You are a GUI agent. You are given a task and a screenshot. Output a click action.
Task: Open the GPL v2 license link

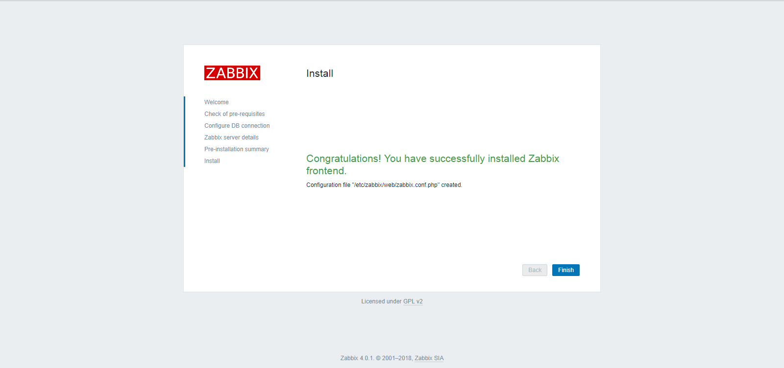(x=413, y=301)
